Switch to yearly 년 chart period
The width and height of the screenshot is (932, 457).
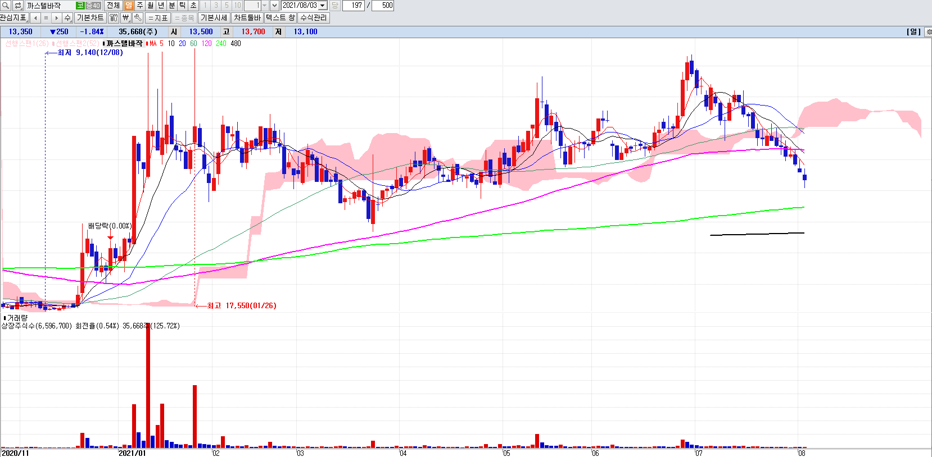tap(161, 6)
